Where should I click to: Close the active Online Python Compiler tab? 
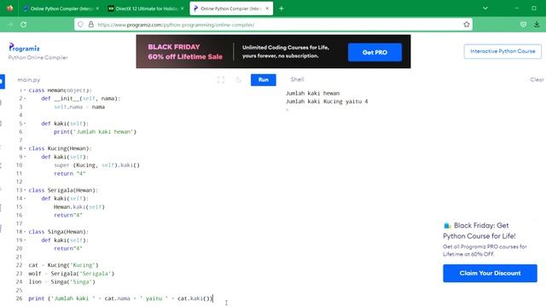coord(267,9)
